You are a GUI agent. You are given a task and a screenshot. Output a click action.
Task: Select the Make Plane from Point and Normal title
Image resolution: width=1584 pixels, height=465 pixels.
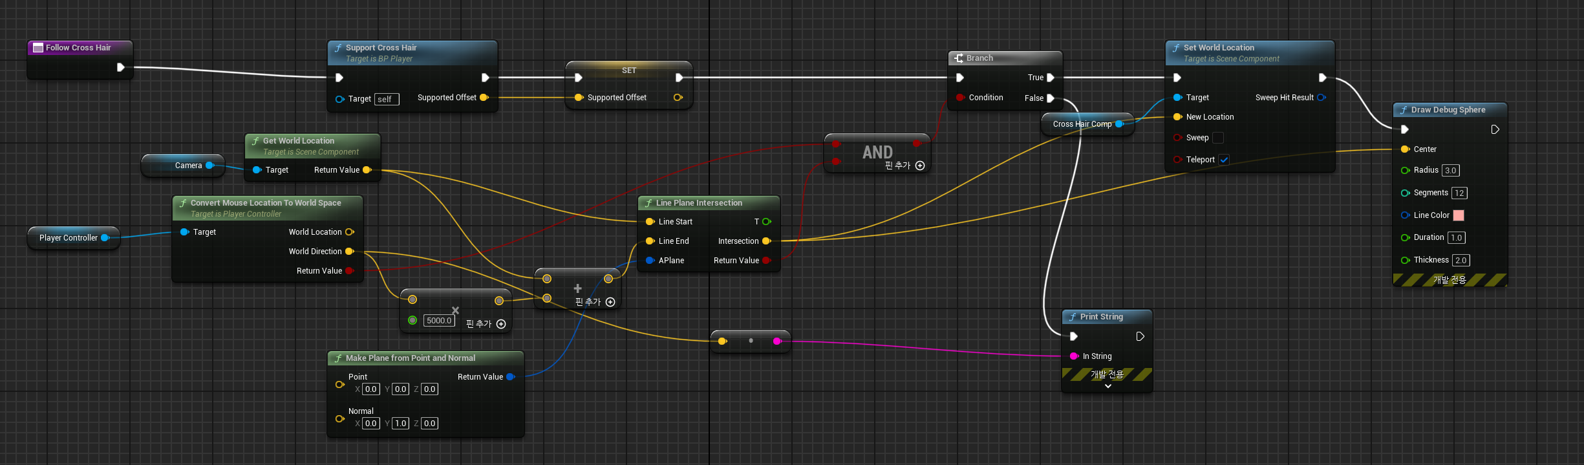pos(411,358)
